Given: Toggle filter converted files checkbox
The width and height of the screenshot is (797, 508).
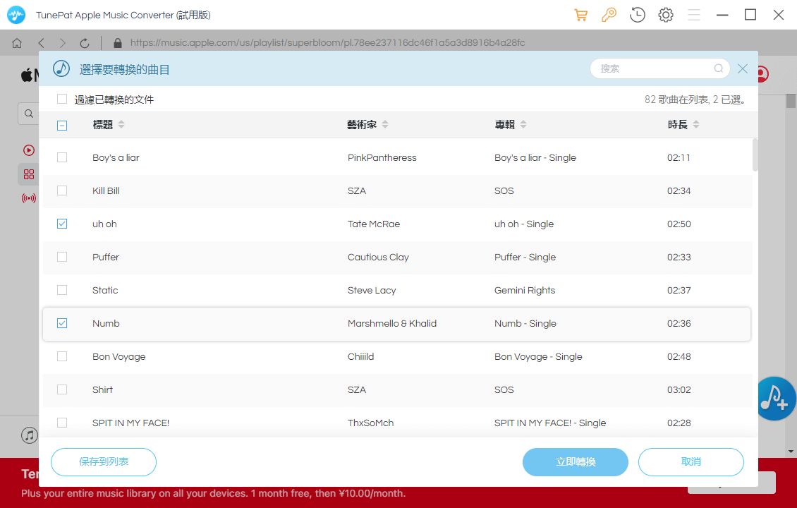Looking at the screenshot, I should click(62, 99).
